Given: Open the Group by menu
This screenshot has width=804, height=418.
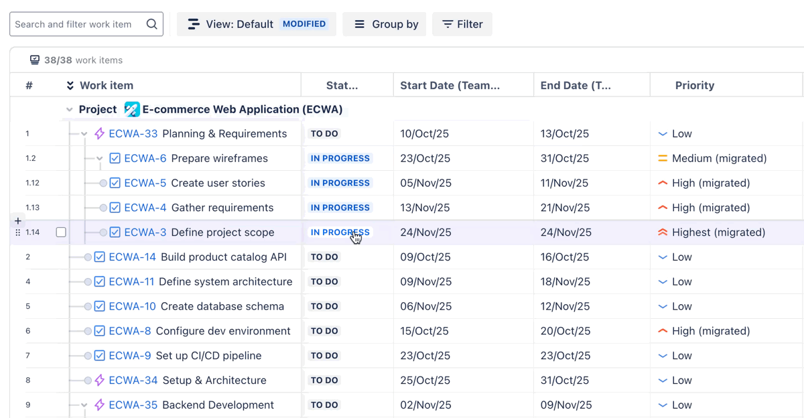Looking at the screenshot, I should tap(384, 24).
